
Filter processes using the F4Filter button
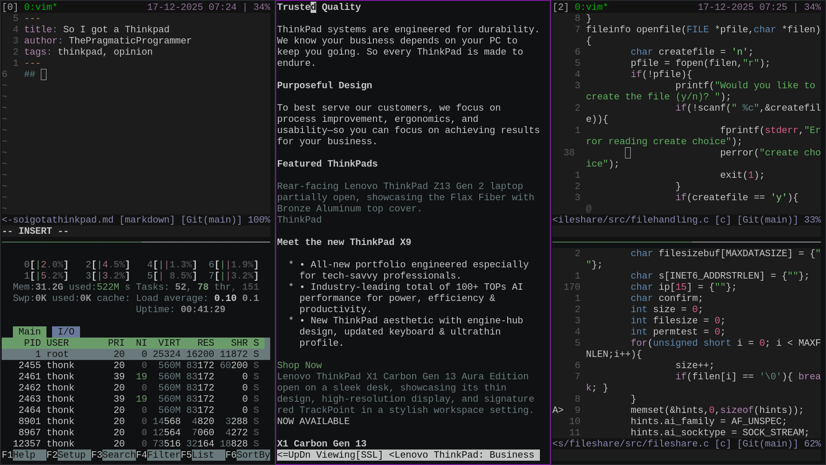(158, 455)
